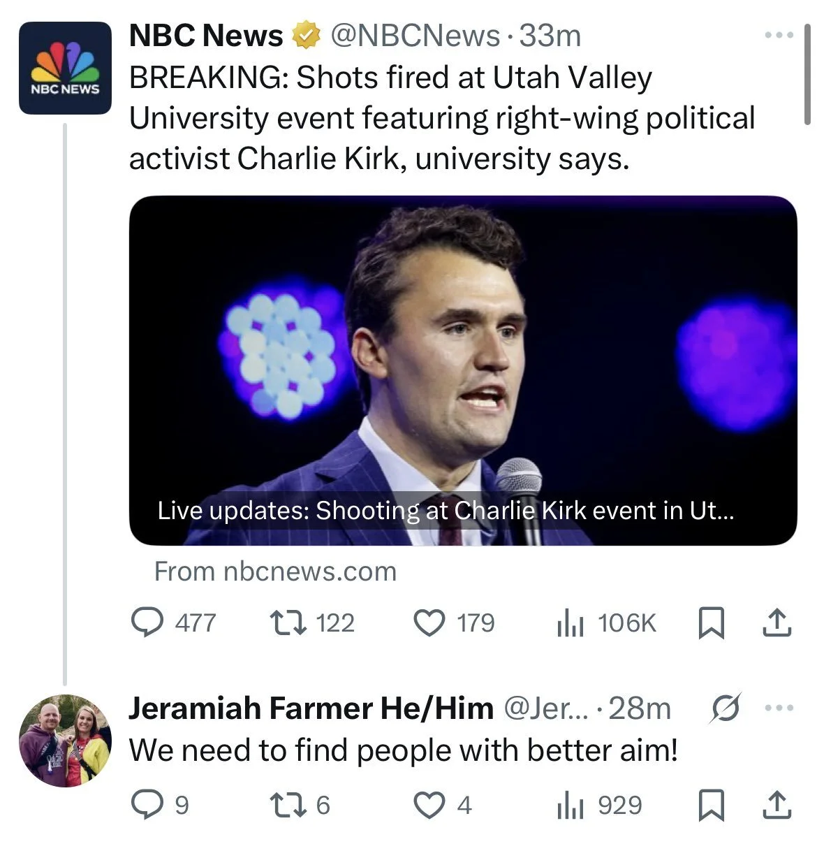Like the NBC News tweet
The image size is (817, 844).
pyautogui.click(x=429, y=623)
